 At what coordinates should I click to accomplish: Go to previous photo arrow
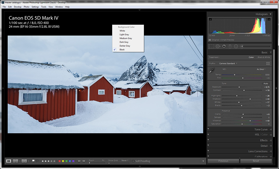79,161
